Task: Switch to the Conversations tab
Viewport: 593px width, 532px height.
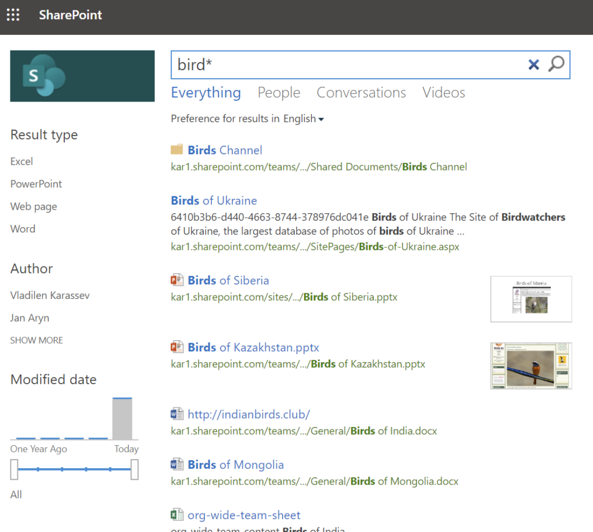Action: tap(361, 93)
